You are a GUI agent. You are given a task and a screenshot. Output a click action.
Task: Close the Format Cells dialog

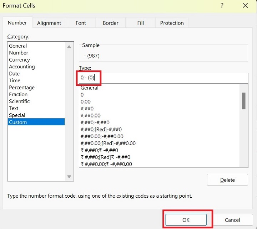(245, 6)
